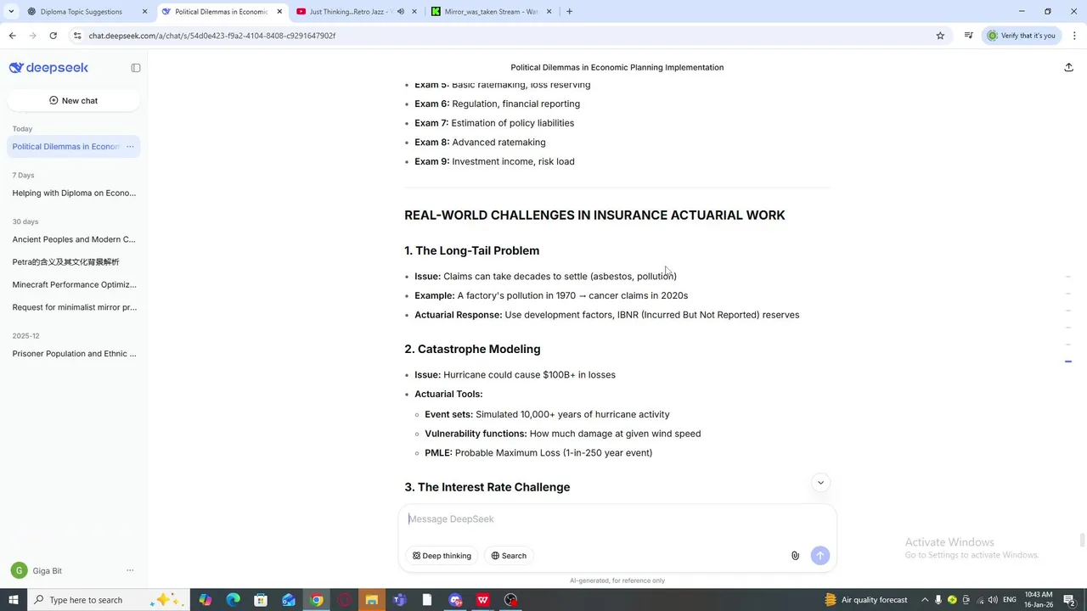Show hidden system tray icons
Viewport: 1087px width, 611px height.
(x=925, y=600)
